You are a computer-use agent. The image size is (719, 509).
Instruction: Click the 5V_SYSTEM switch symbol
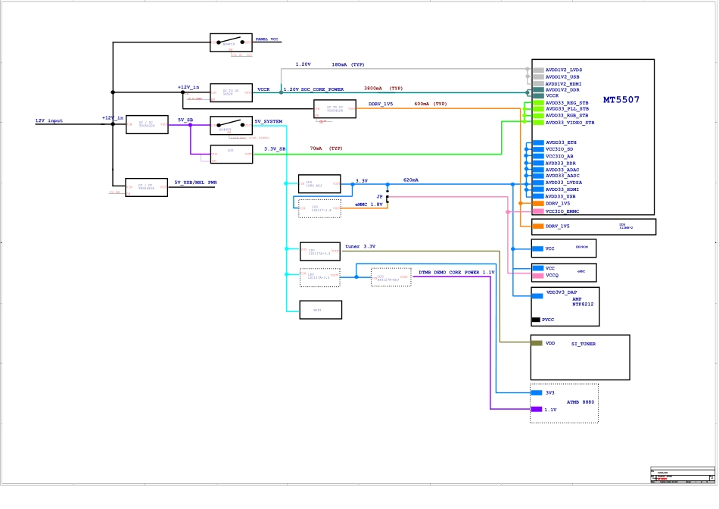point(231,125)
